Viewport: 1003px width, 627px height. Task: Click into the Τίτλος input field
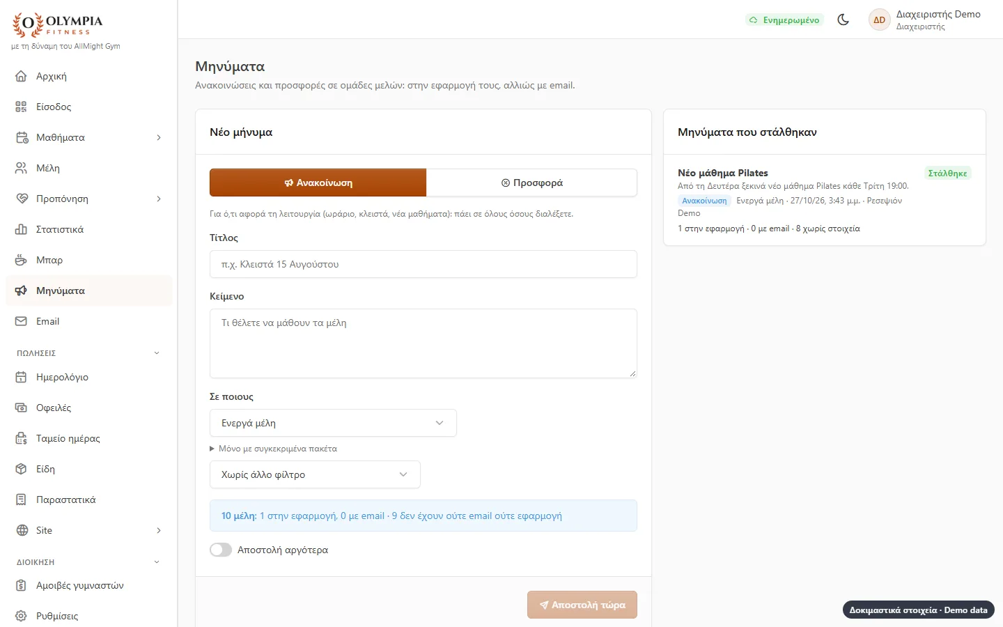click(x=423, y=264)
